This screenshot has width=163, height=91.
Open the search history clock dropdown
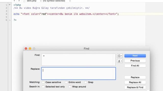coord(120,56)
